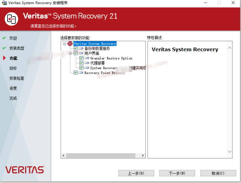Toggle the Recovery Point Browser checkbox
Screen dimensions: 241x183
tap(76, 73)
